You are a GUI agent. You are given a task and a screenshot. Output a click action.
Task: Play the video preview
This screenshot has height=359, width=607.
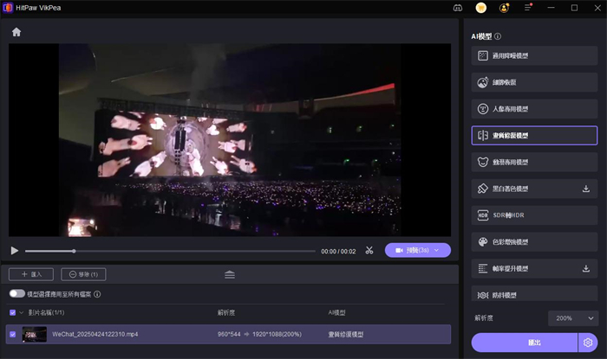[x=15, y=251]
